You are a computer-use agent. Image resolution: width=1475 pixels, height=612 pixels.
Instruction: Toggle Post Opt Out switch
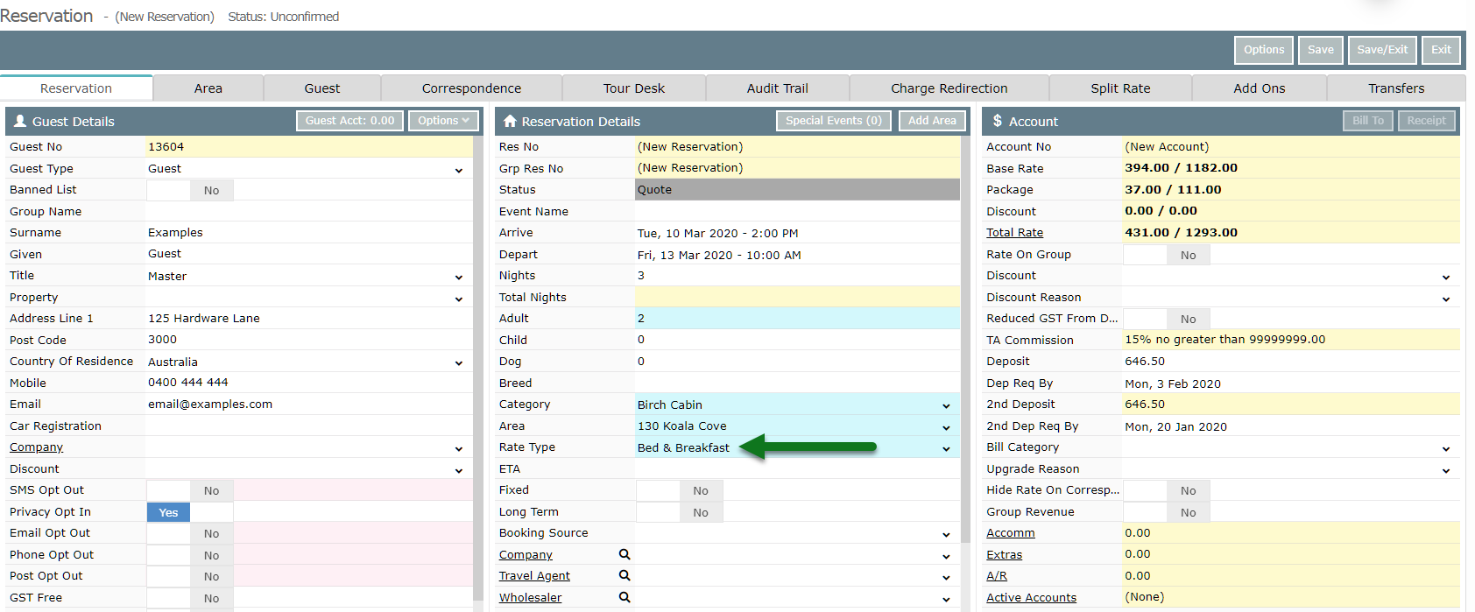pos(190,576)
